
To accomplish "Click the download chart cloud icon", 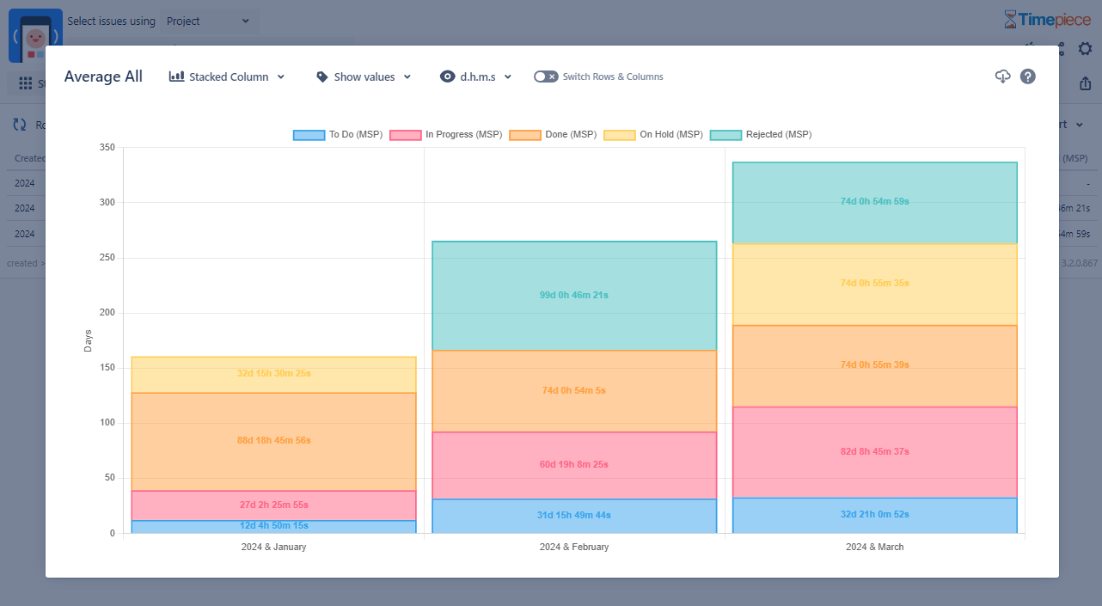I will 1002,77.
